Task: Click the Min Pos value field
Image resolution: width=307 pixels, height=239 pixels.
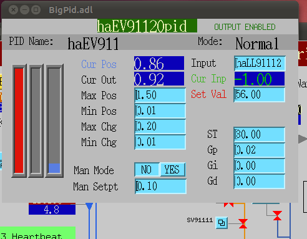Action: click(x=160, y=110)
